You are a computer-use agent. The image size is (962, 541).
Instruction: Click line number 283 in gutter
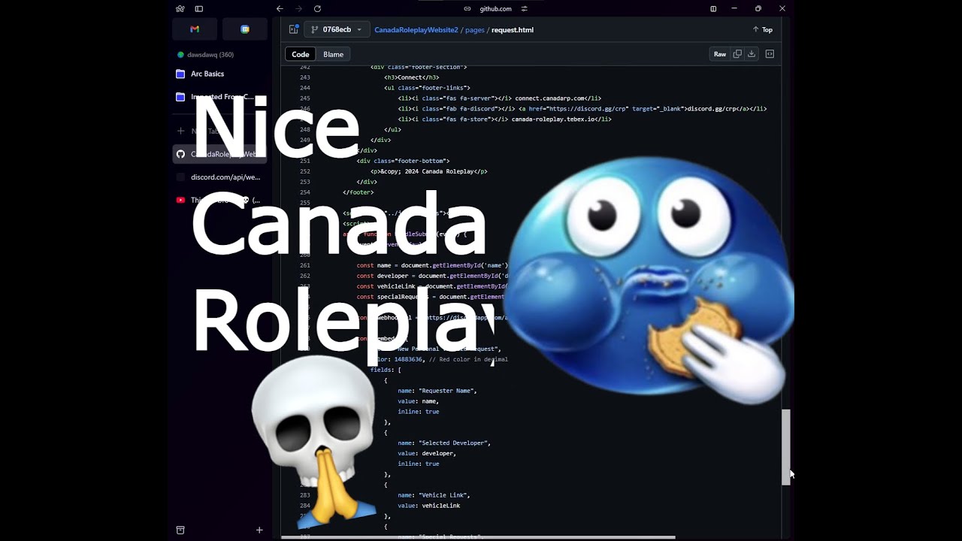tap(304, 495)
